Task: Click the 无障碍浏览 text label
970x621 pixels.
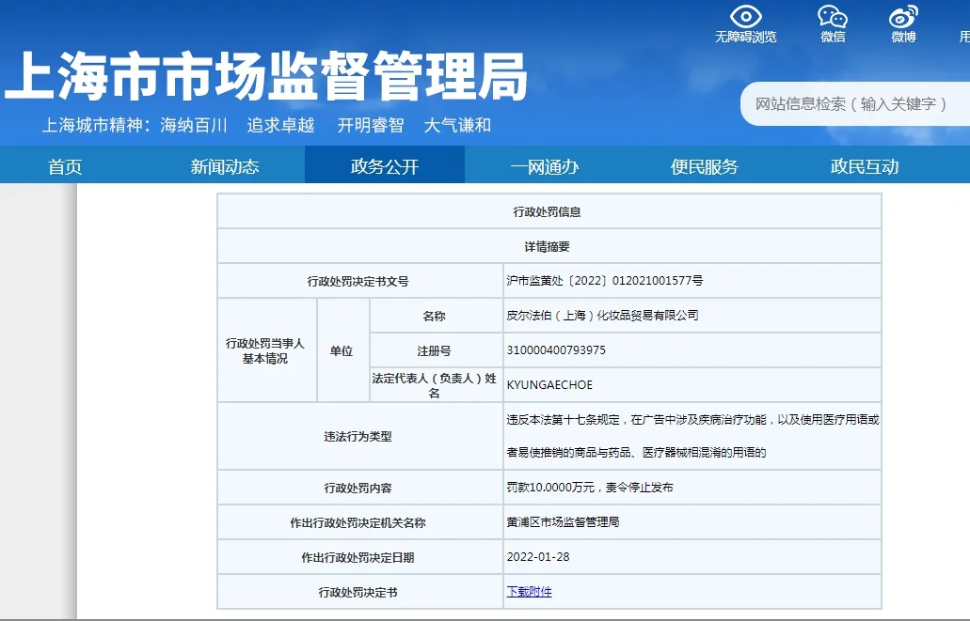Action: point(745,37)
